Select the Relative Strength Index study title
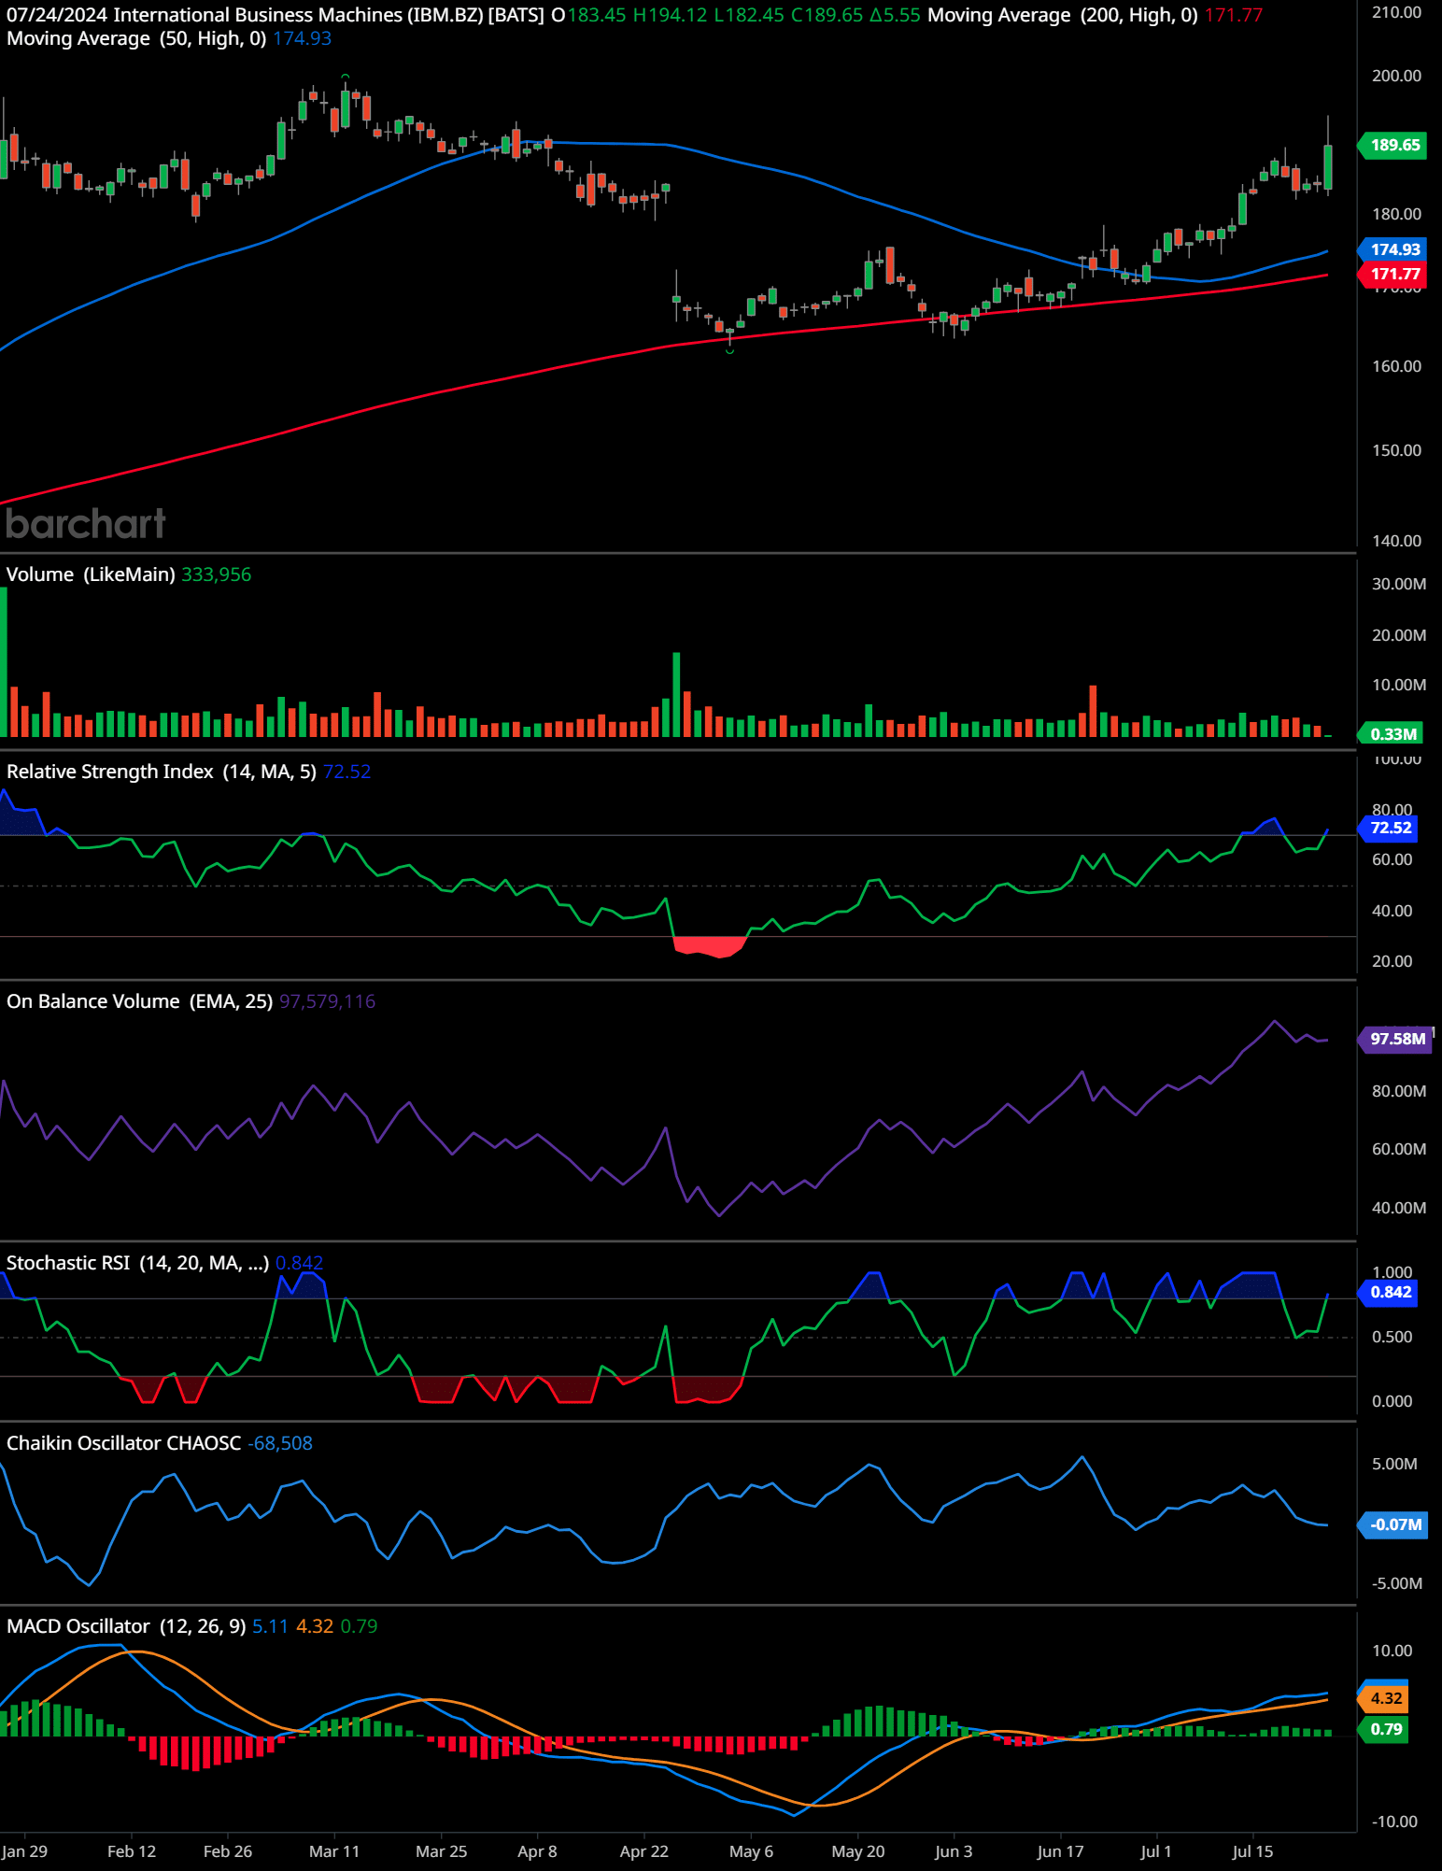 pyautogui.click(x=162, y=772)
